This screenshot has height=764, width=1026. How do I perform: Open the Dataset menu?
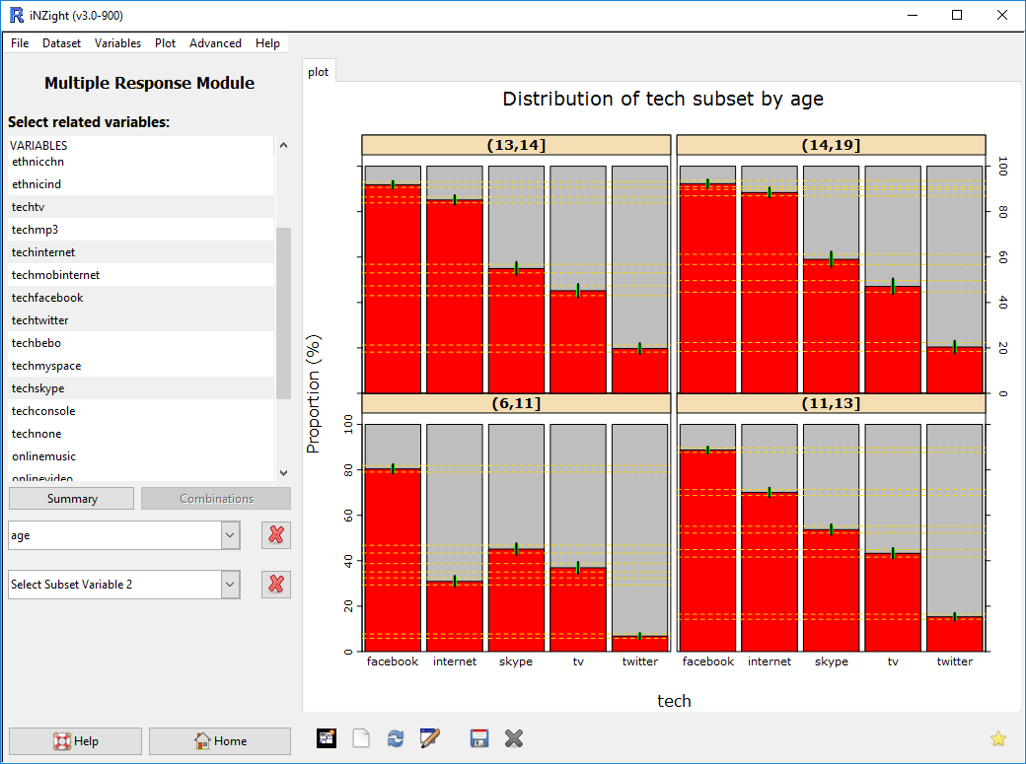click(61, 43)
